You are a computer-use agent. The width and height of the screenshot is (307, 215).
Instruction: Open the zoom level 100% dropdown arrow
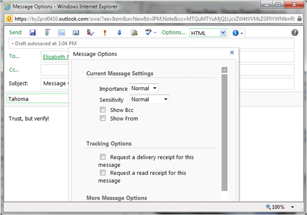pos(292,207)
